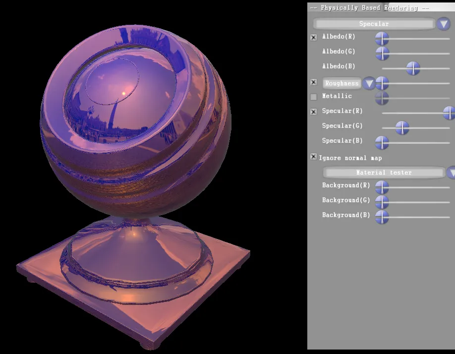
Task: Click the Specular combo box field
Action: click(x=374, y=24)
